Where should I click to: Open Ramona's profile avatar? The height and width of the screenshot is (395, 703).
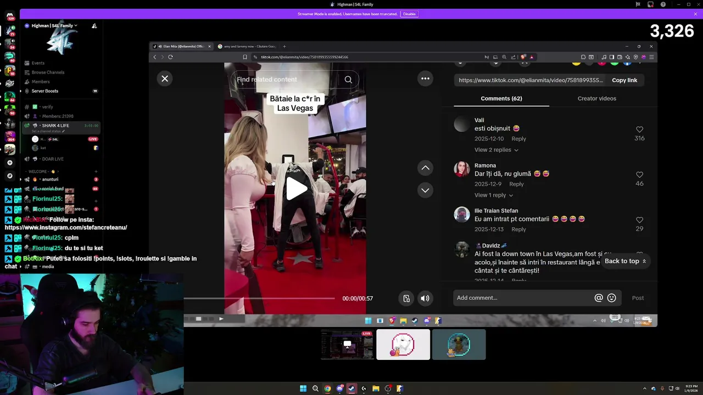coord(462,169)
